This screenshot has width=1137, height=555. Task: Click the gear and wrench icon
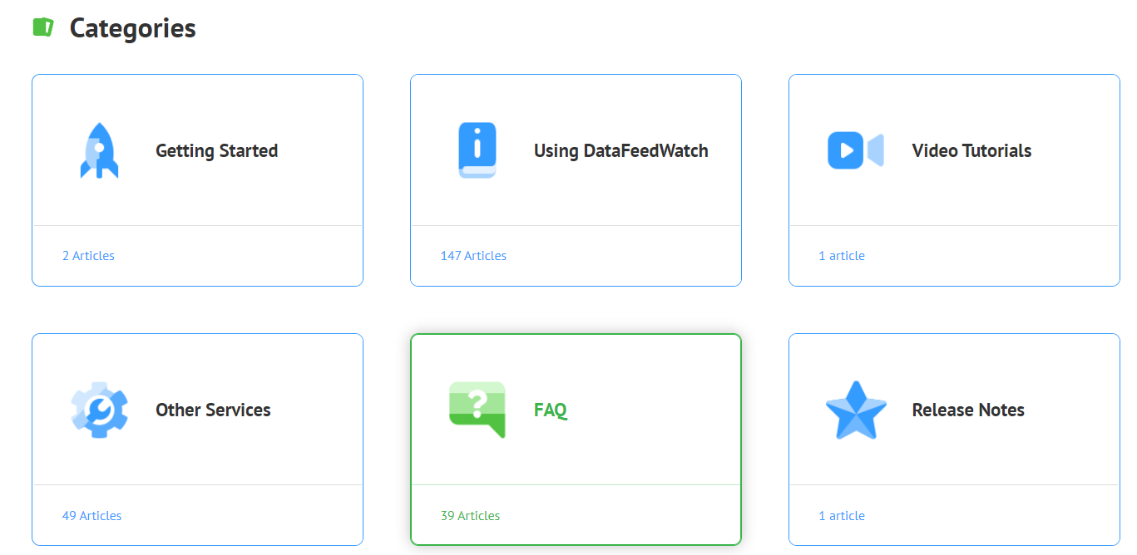point(99,410)
